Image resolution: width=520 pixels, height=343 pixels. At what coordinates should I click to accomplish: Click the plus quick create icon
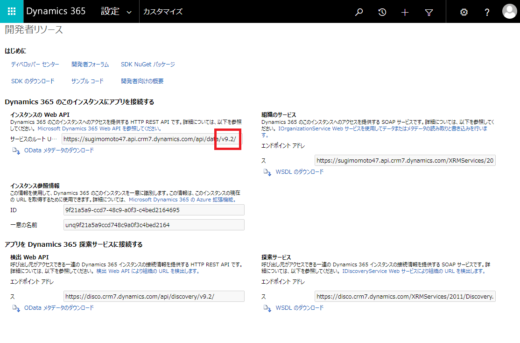405,13
